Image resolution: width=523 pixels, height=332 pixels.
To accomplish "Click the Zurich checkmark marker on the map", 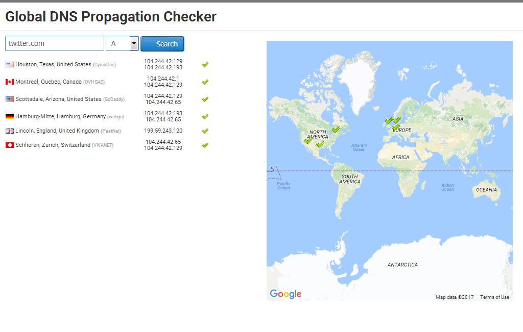I will 396,127.
